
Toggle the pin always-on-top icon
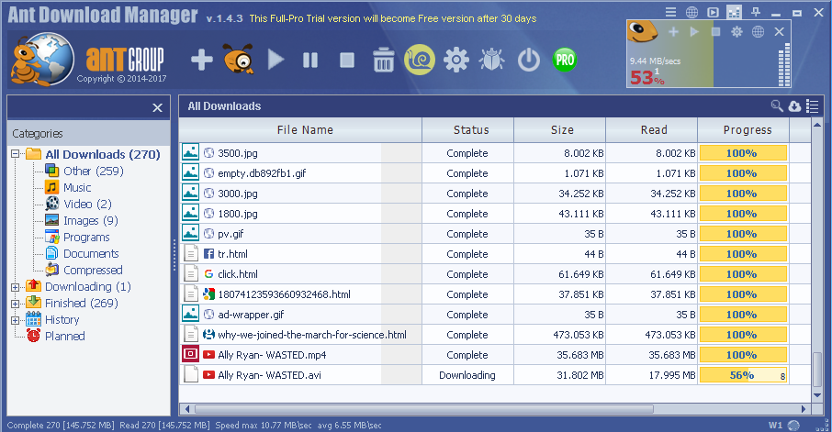pos(755,12)
